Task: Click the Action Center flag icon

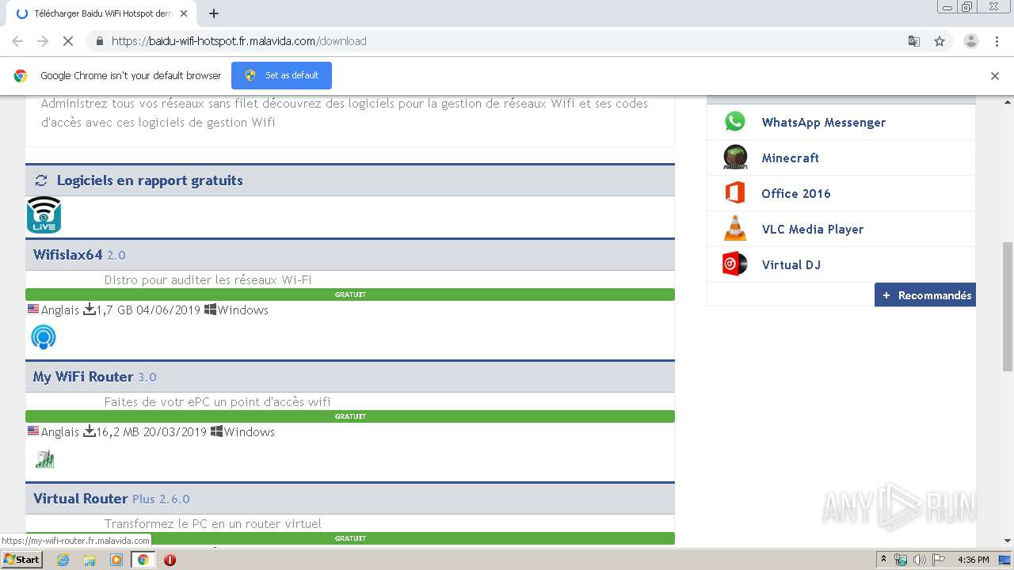Action: pos(939,560)
